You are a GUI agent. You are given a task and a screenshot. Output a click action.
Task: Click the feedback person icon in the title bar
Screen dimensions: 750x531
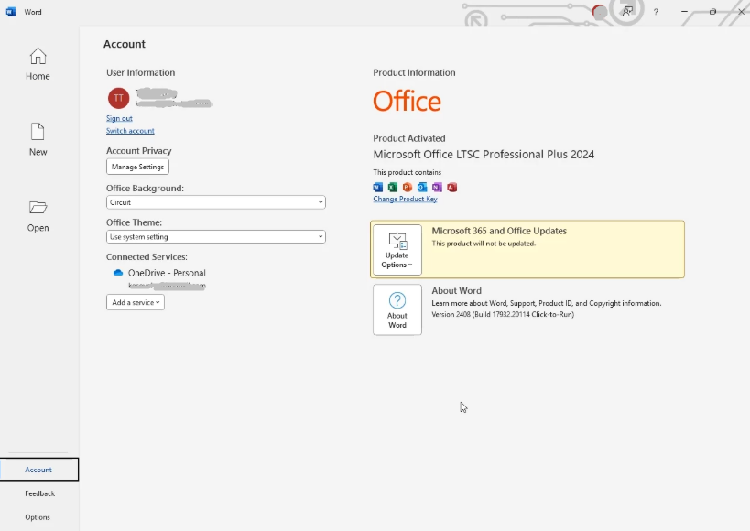pos(627,12)
